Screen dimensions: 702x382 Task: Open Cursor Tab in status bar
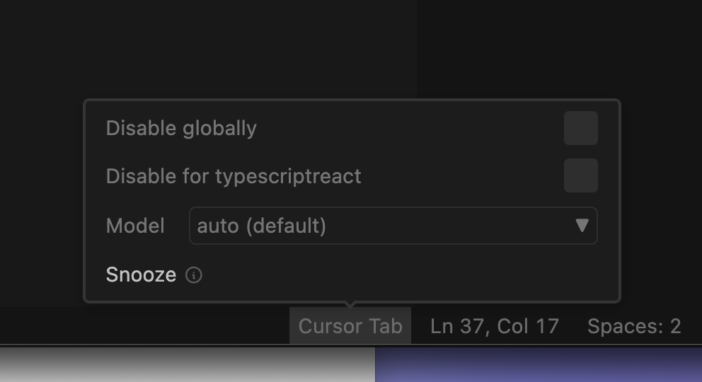(350, 326)
